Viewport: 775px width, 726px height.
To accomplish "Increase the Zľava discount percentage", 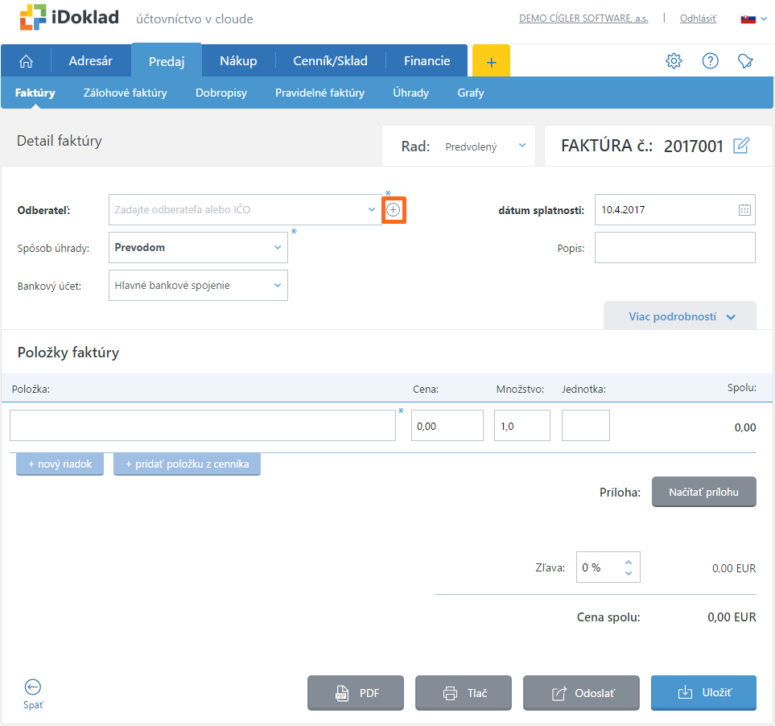I will pos(629,562).
